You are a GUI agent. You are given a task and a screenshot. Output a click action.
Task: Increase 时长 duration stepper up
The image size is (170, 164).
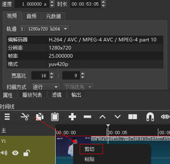(103, 2)
